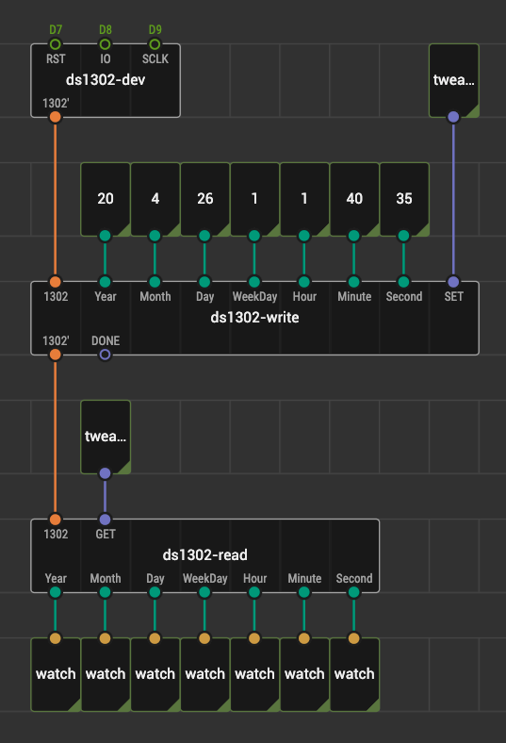The width and height of the screenshot is (506, 743).
Task: Select the ds1302-dev node
Action: click(106, 80)
